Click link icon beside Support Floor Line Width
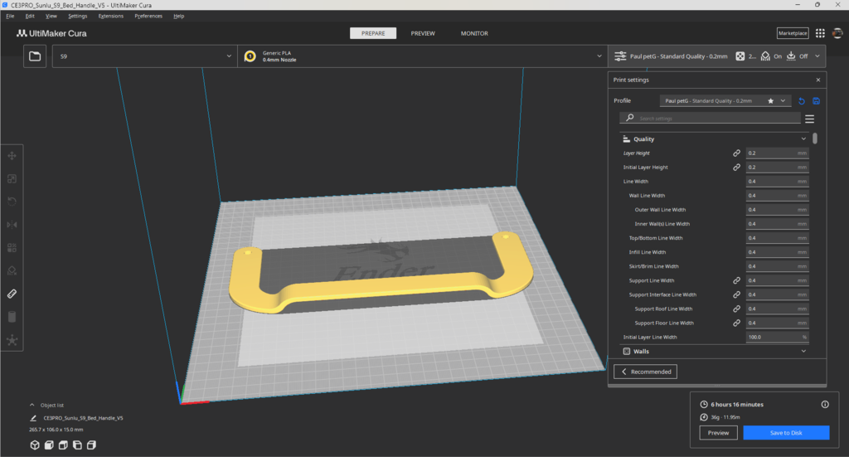 click(x=736, y=323)
